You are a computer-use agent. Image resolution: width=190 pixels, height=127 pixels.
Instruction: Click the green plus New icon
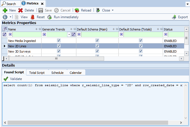[x=5, y=10]
